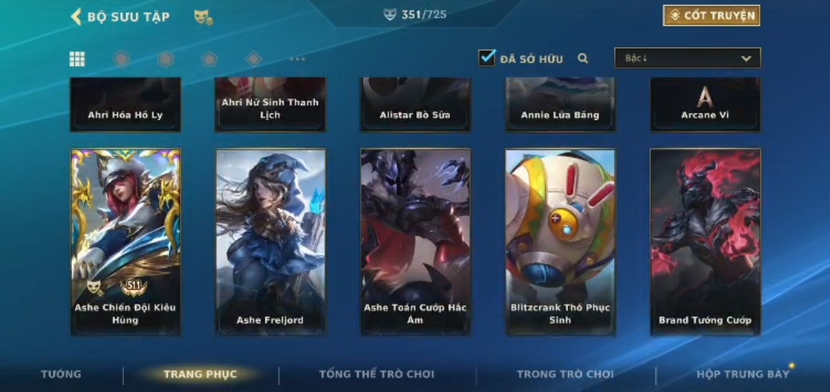The width and height of the screenshot is (830, 392).
Task: Open the Arcane Vi skin card
Action: click(705, 105)
